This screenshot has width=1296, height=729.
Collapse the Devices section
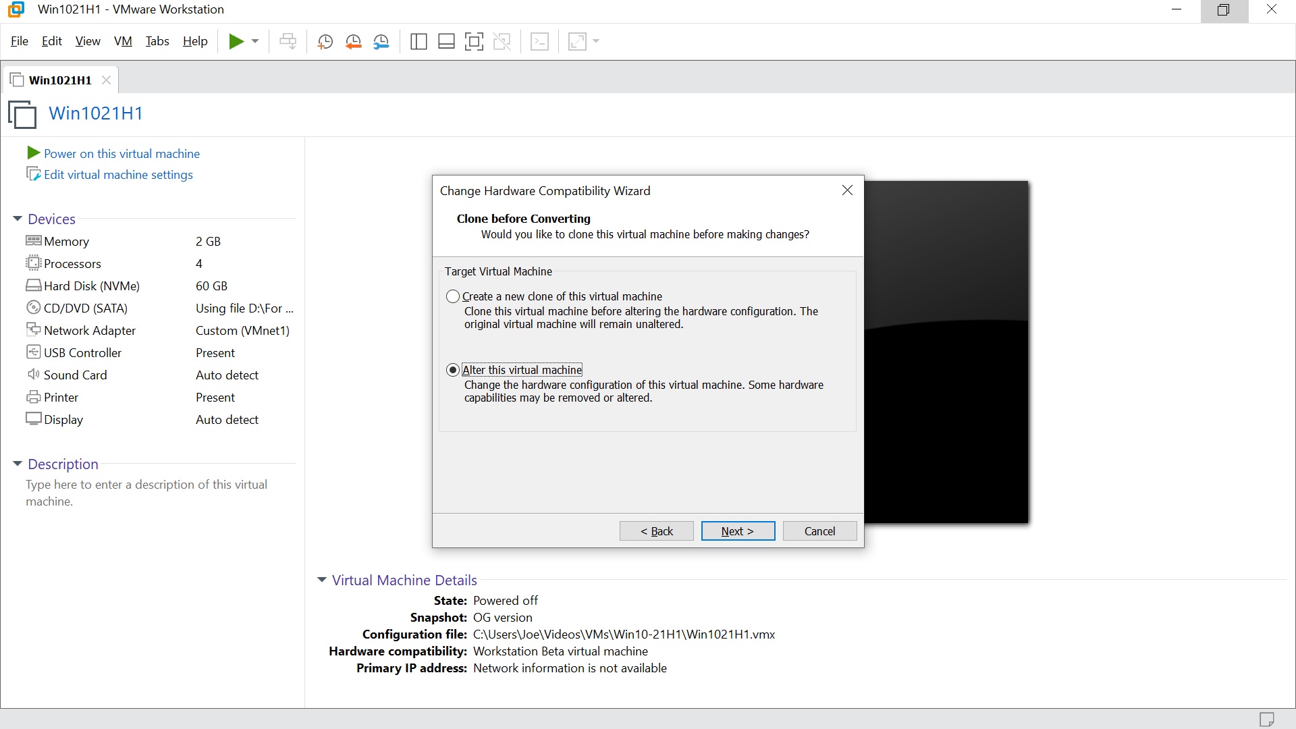click(17, 218)
